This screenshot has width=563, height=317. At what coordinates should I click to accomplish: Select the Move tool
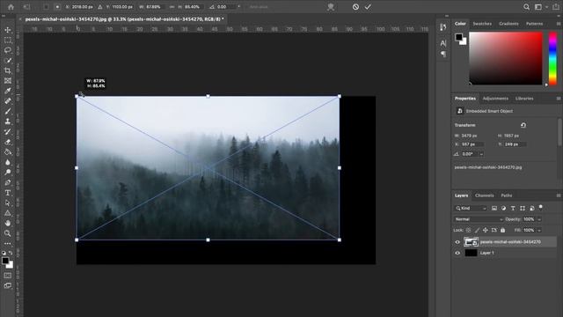(x=8, y=30)
